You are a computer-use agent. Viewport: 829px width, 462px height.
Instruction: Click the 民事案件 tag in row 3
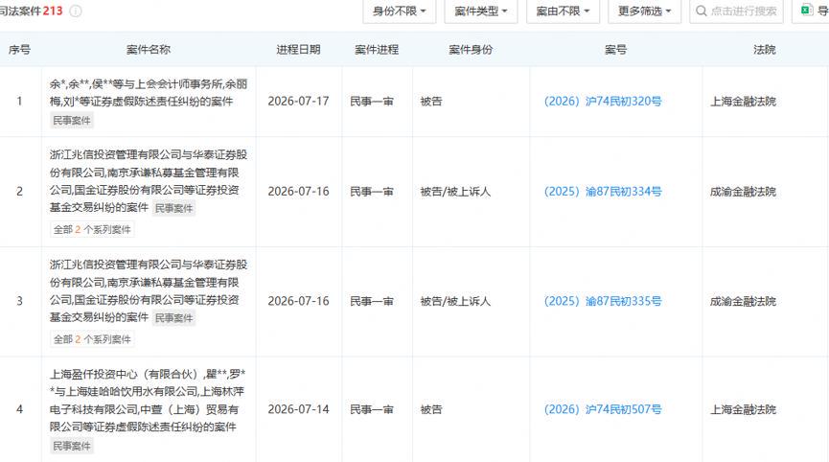173,317
